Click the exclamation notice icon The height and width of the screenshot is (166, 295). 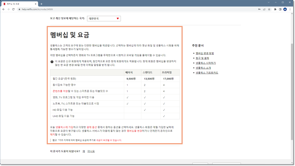pos(52,62)
